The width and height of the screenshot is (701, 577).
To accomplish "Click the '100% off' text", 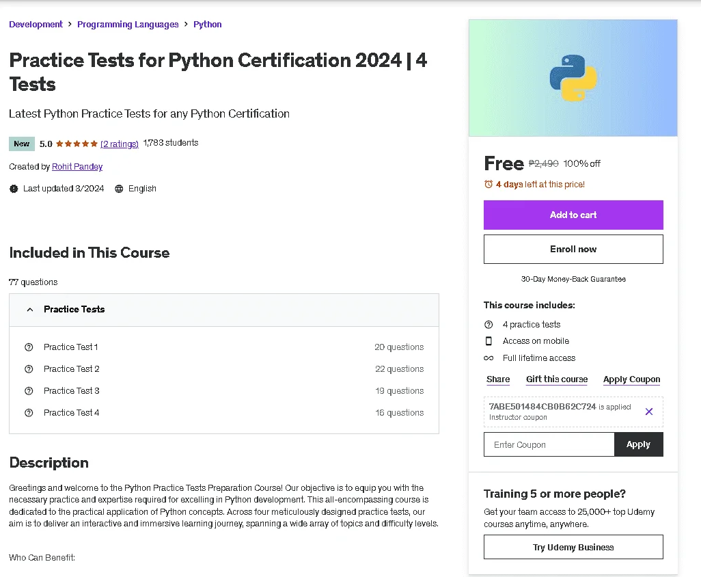I will [581, 163].
